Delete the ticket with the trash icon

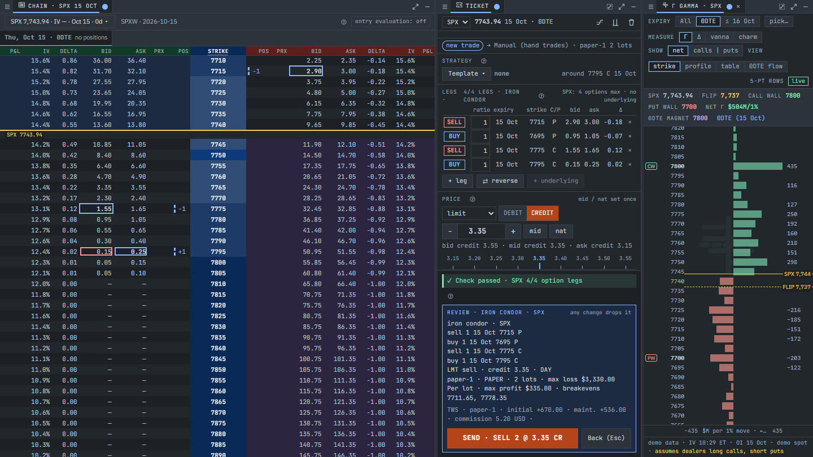pyautogui.click(x=631, y=23)
